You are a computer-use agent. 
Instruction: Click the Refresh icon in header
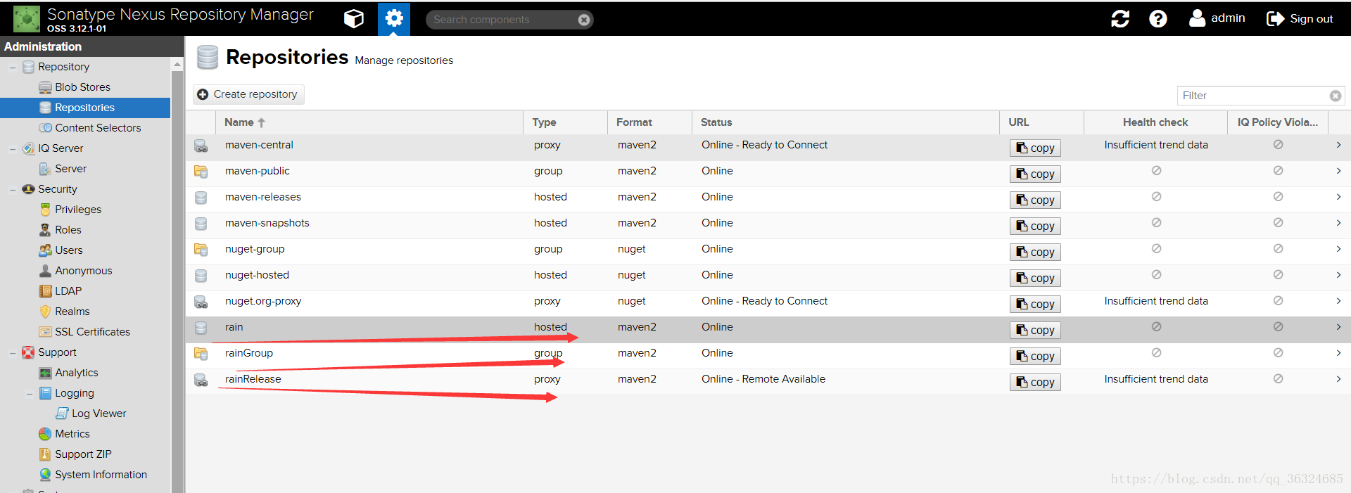click(1120, 19)
